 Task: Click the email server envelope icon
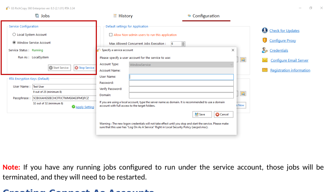tap(265, 60)
